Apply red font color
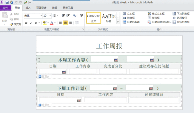This screenshot has width=194, height=113. tap(52, 23)
